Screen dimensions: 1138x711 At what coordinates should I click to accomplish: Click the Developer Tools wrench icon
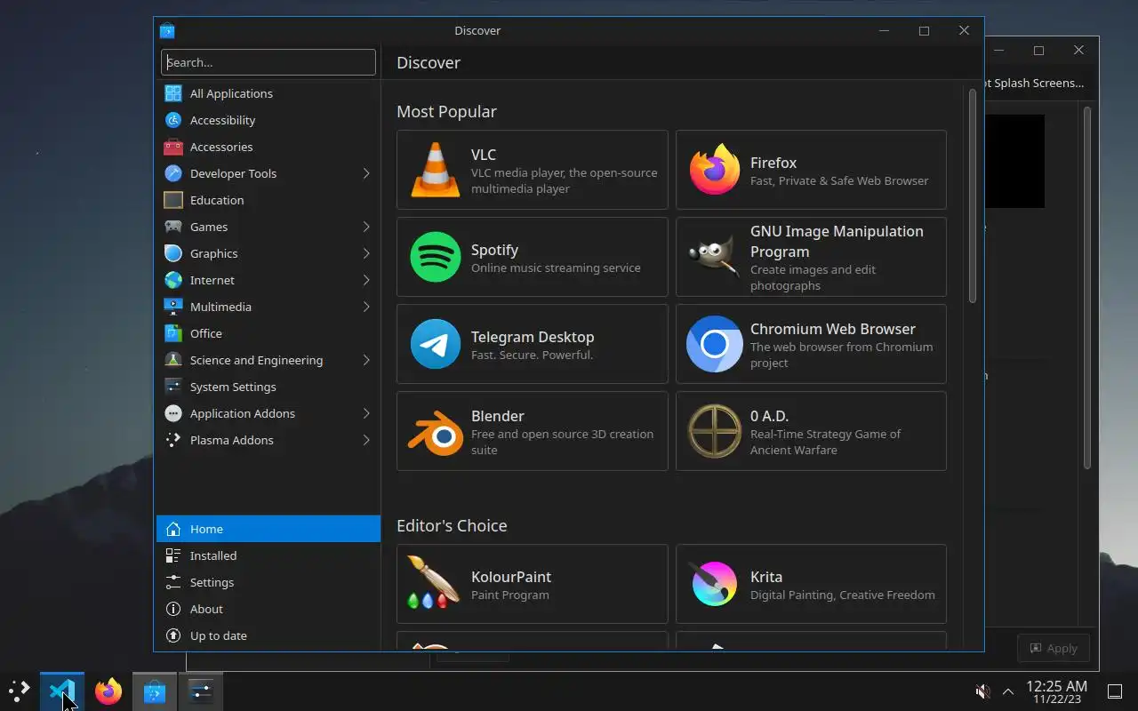(173, 173)
